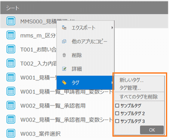Click sheet icon beside W001_見積一覧_申請者用_変数シート
The image size is (169, 140).
11,91
